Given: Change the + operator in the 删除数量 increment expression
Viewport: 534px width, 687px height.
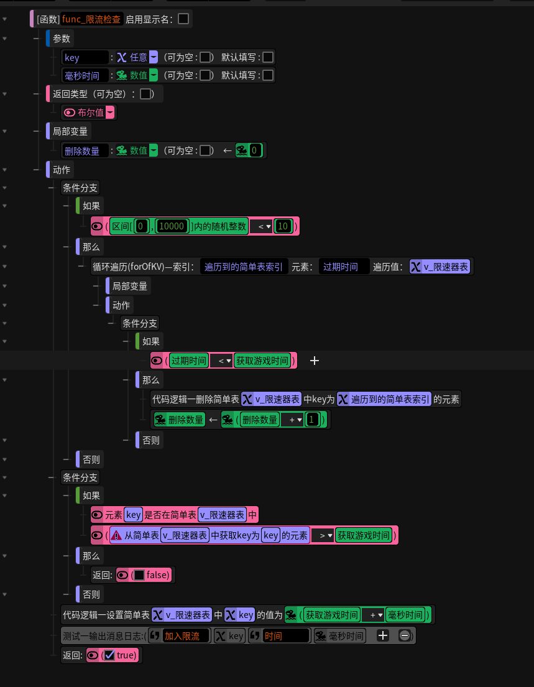Looking at the screenshot, I should (x=292, y=420).
